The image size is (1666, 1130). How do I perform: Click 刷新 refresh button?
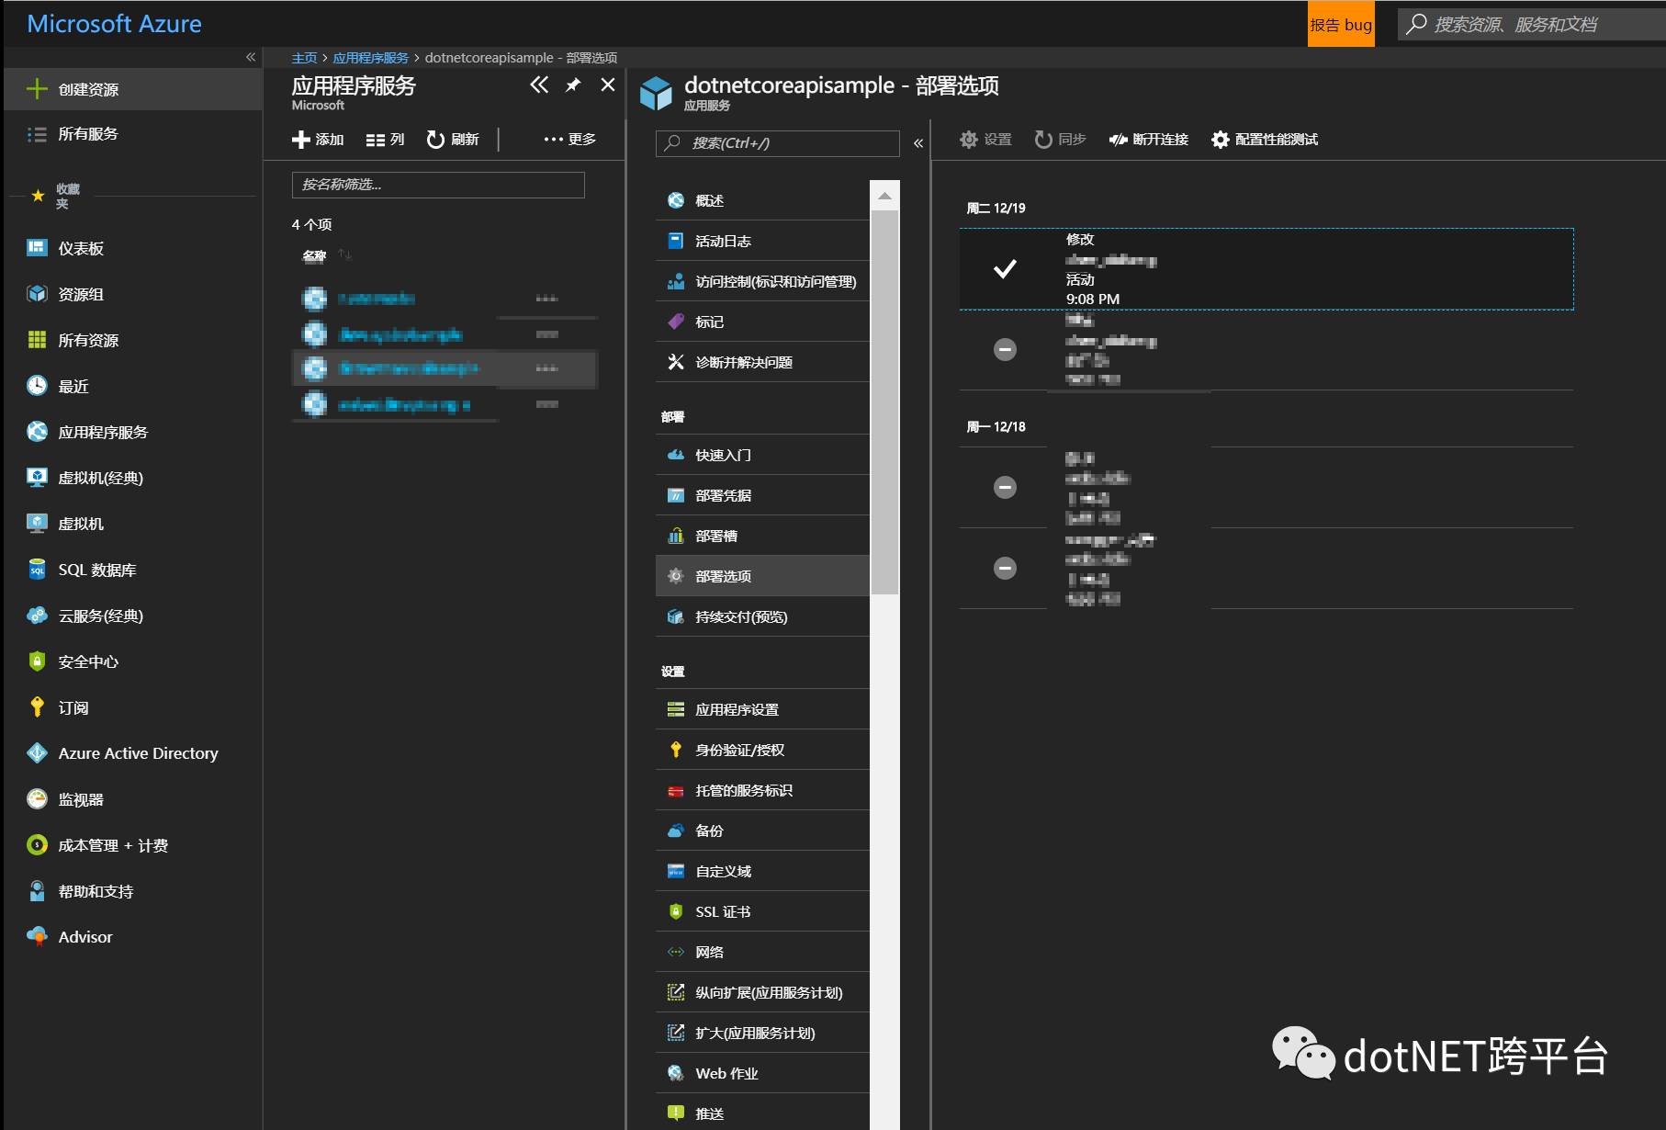(x=453, y=140)
